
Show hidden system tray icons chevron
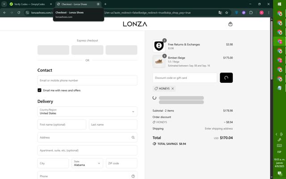[277, 134]
